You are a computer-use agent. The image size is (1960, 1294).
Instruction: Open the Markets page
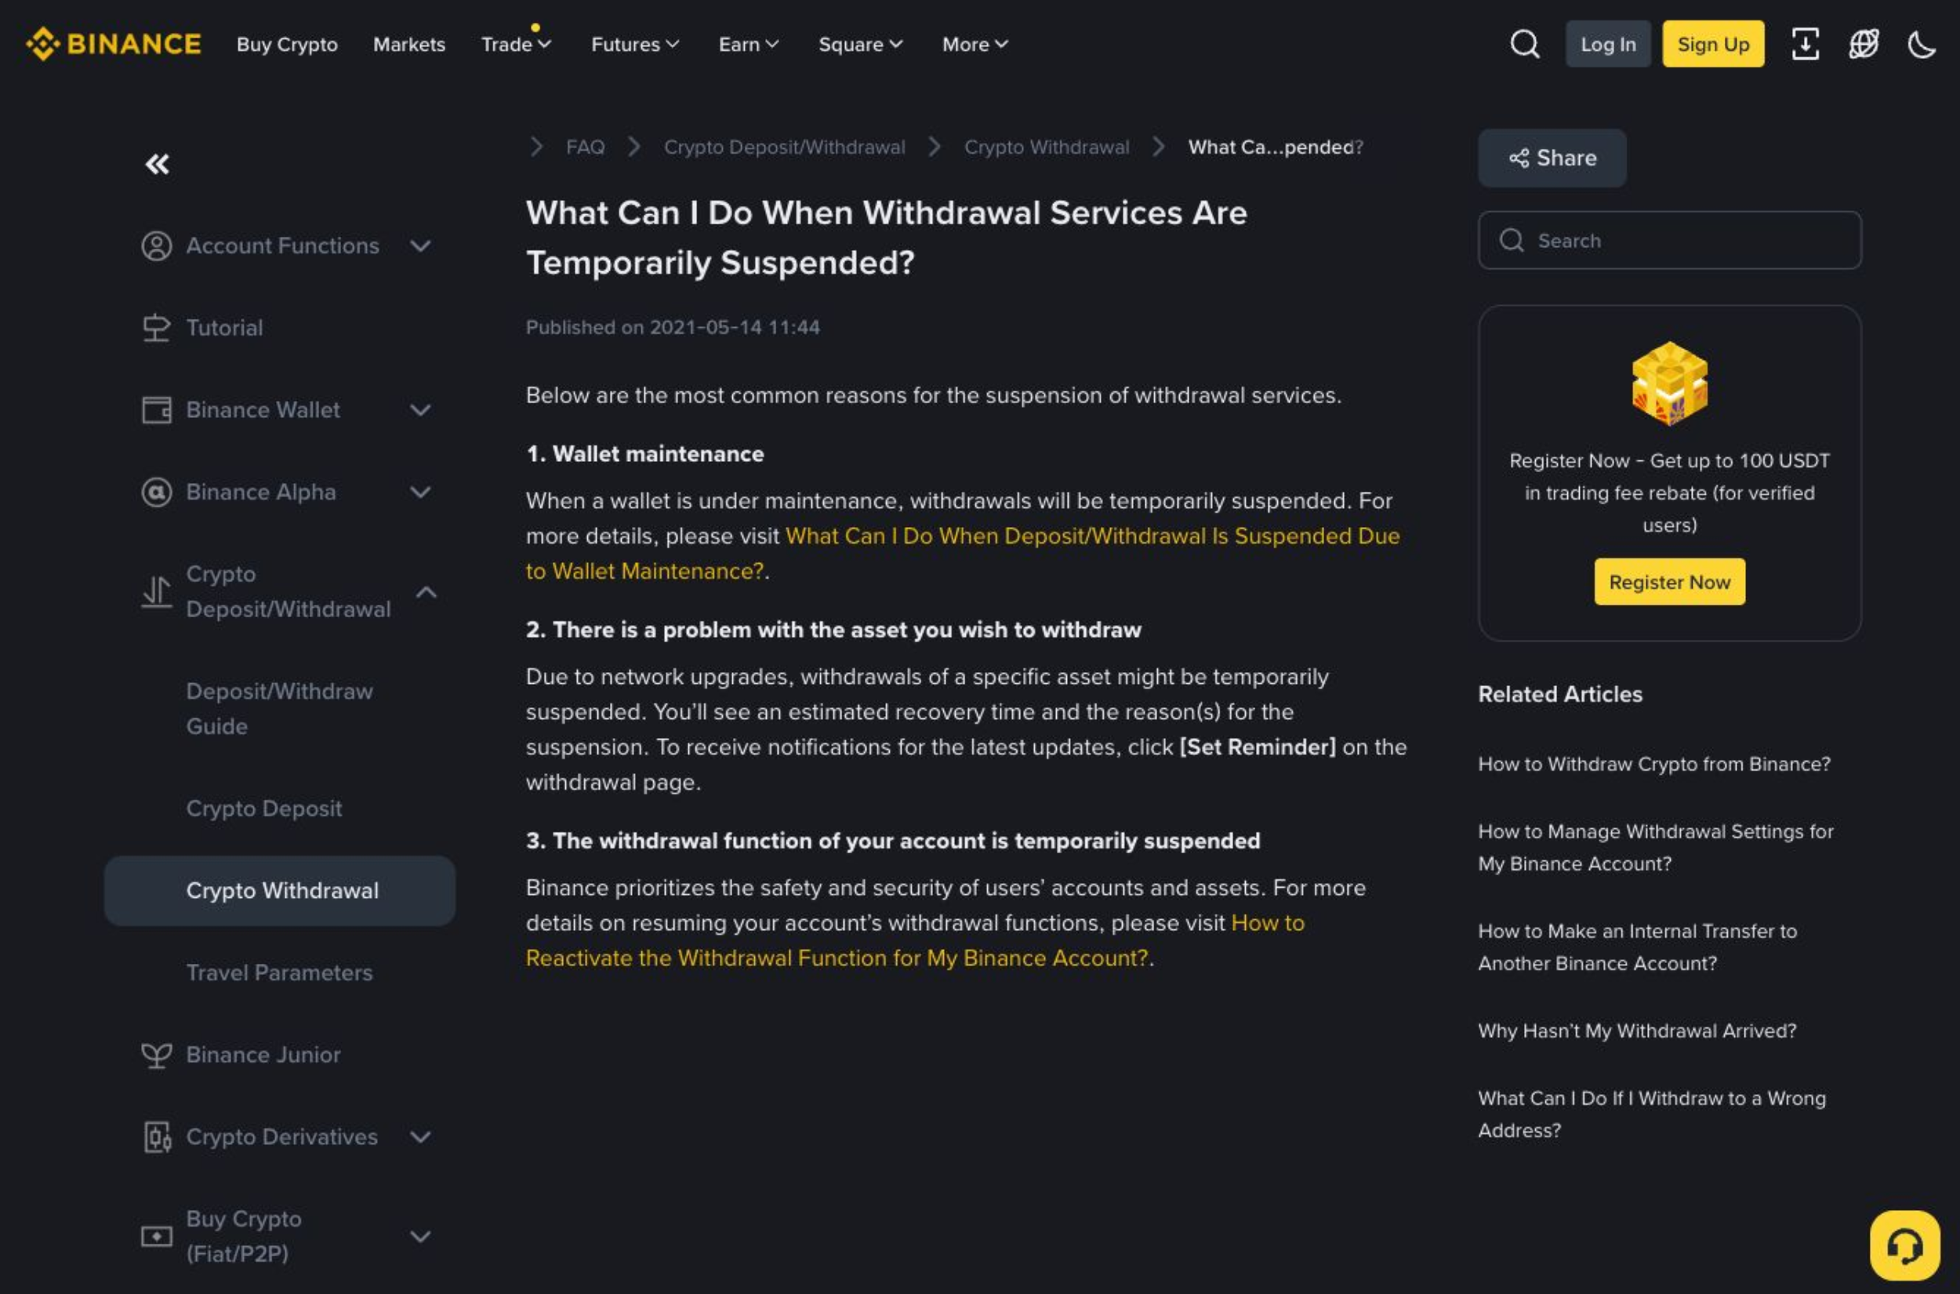tap(409, 44)
